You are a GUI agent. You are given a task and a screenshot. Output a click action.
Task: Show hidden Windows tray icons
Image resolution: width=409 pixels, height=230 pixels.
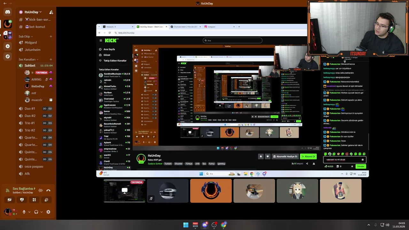(368, 225)
